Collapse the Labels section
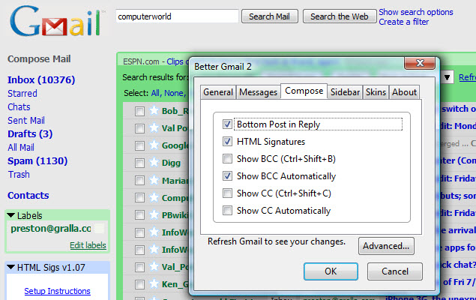 pos(10,216)
